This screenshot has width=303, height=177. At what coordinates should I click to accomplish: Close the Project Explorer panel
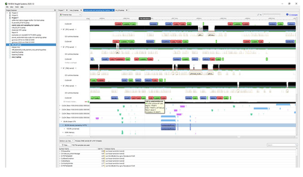pyautogui.click(x=55, y=10)
